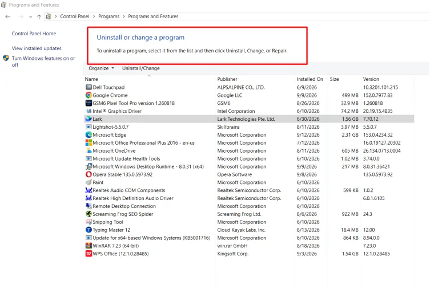430x290 pixels.
Task: Sort list by Size column header
Action: 334,79
